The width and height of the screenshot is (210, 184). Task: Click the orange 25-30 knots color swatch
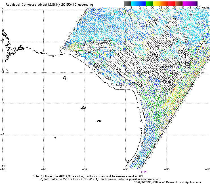point(164,3)
